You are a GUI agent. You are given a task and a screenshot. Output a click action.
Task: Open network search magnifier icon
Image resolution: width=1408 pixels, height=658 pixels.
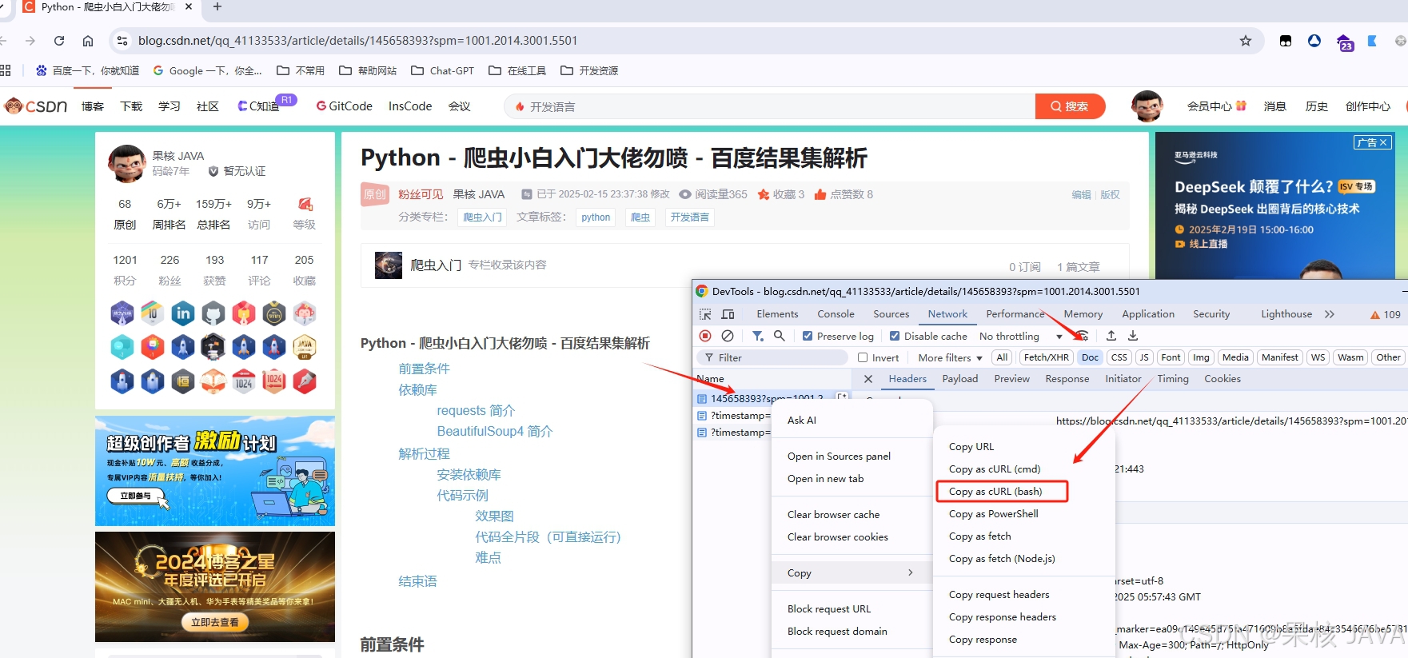[780, 336]
